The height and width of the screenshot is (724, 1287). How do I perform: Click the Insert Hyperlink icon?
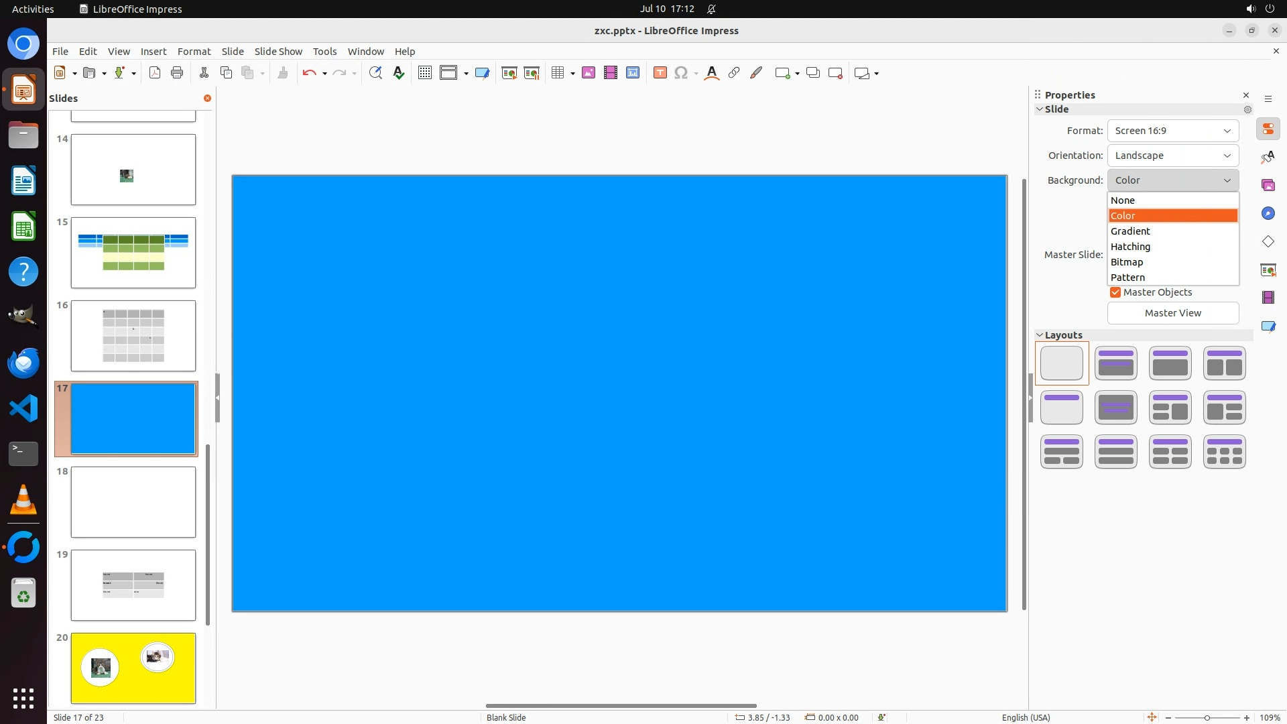(734, 73)
